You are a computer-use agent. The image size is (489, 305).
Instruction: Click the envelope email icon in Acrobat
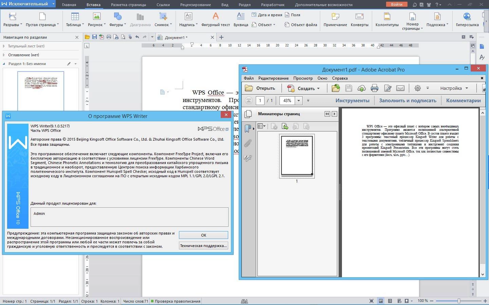400,88
